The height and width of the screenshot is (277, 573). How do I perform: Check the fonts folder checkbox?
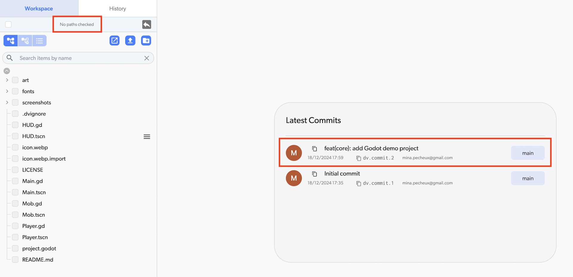15,91
